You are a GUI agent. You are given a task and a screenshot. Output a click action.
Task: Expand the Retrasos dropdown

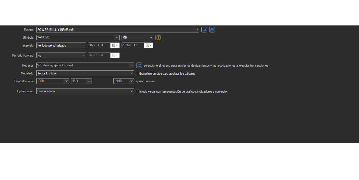pyautogui.click(x=132, y=66)
